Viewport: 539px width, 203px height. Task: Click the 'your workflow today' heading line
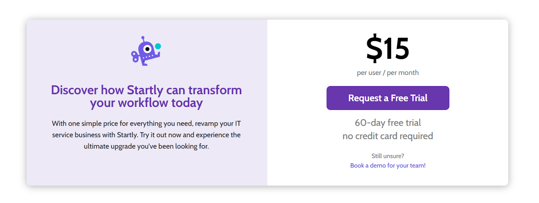[146, 103]
